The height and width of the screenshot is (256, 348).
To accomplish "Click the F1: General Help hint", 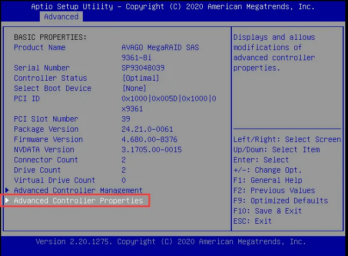I will click(x=268, y=180).
